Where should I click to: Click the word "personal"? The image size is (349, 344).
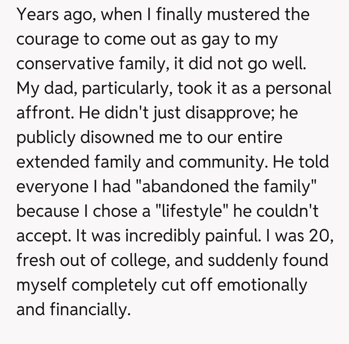click(x=298, y=88)
